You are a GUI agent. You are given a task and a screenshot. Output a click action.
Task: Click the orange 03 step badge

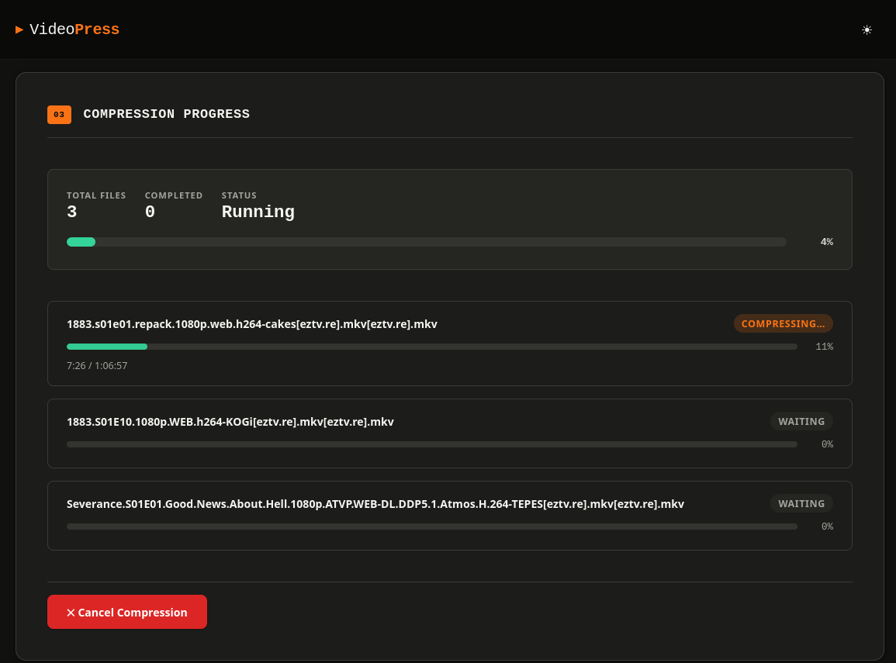coord(59,115)
